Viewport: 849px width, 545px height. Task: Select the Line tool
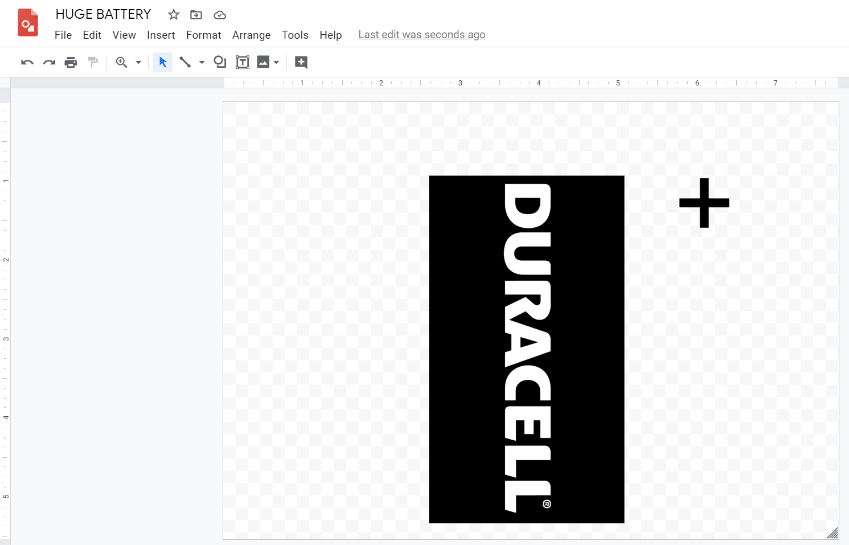click(x=185, y=62)
